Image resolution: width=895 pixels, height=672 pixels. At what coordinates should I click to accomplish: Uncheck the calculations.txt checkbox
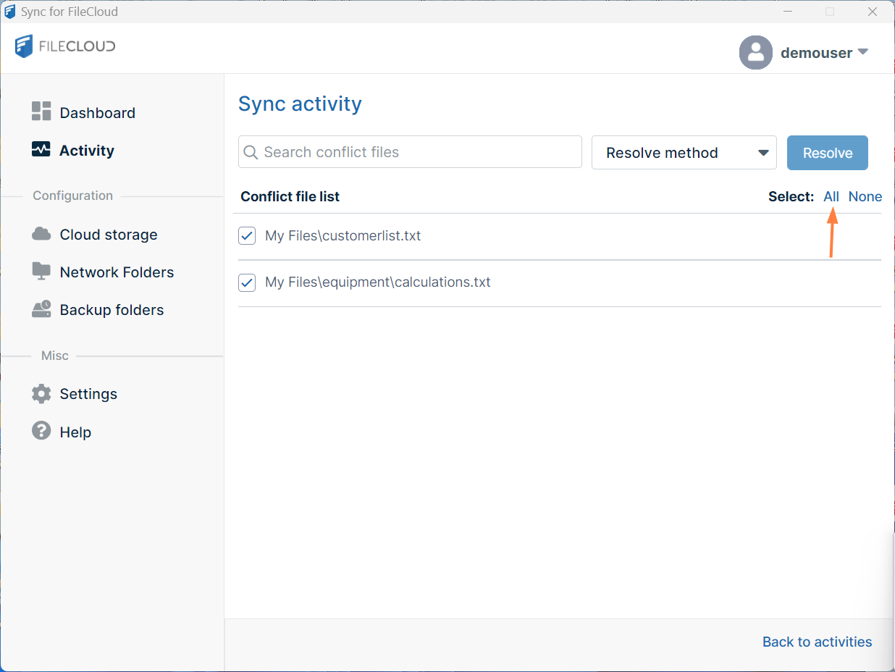point(247,282)
